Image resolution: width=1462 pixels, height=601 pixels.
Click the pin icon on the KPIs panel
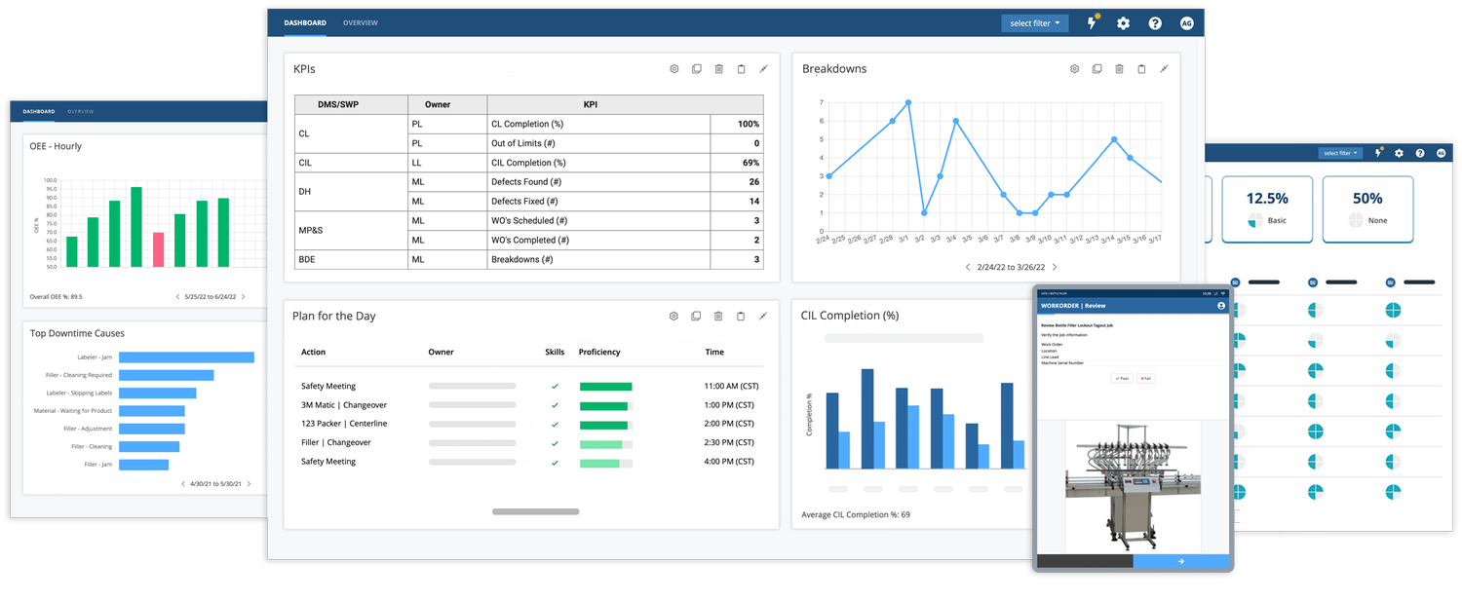pyautogui.click(x=763, y=69)
